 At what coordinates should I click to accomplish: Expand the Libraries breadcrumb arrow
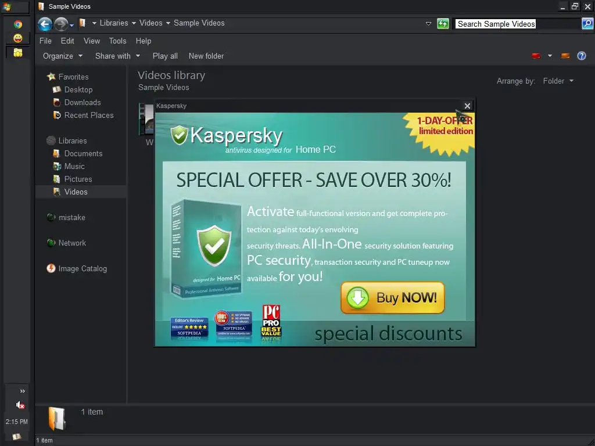coord(134,23)
